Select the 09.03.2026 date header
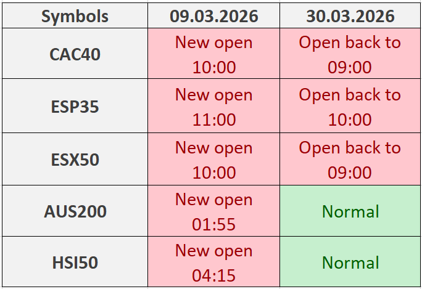This screenshot has height=289, width=422. [213, 16]
